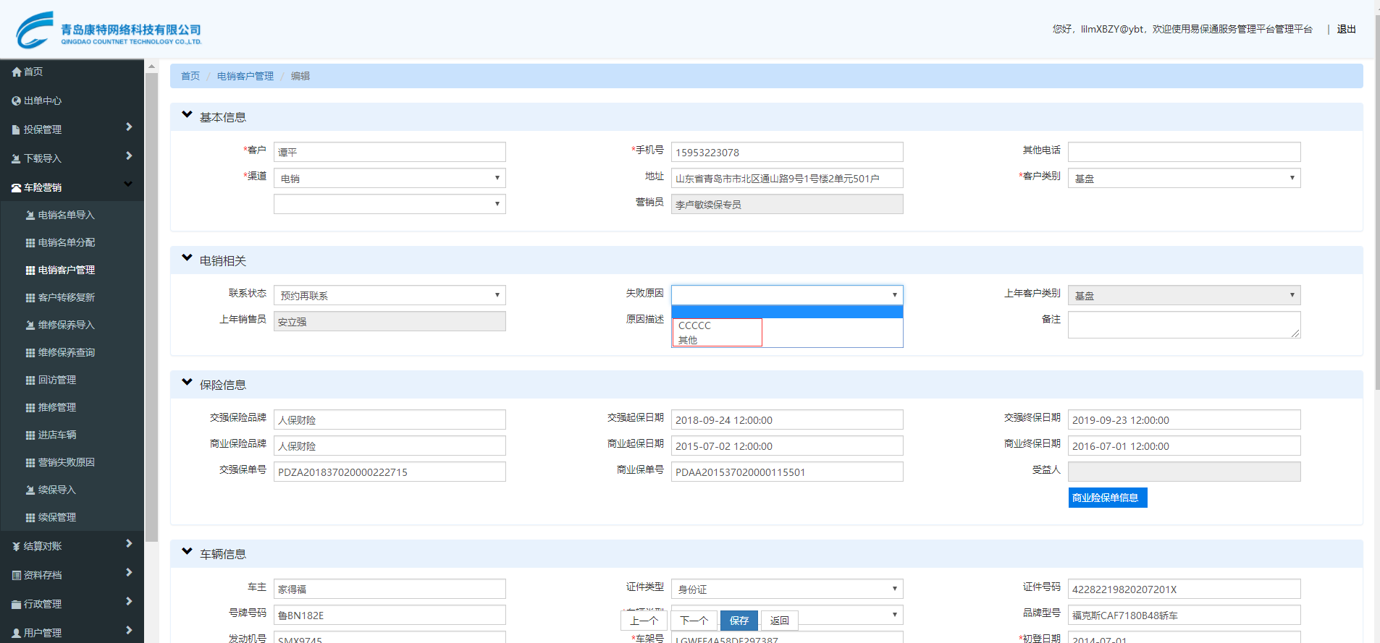Click the home icon beside 首页 in sidebar

[16, 72]
